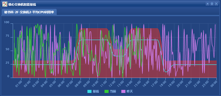The height and width of the screenshot is (96, 221).
Task: Click the 07:00 x-axis label
Action: click(69, 84)
